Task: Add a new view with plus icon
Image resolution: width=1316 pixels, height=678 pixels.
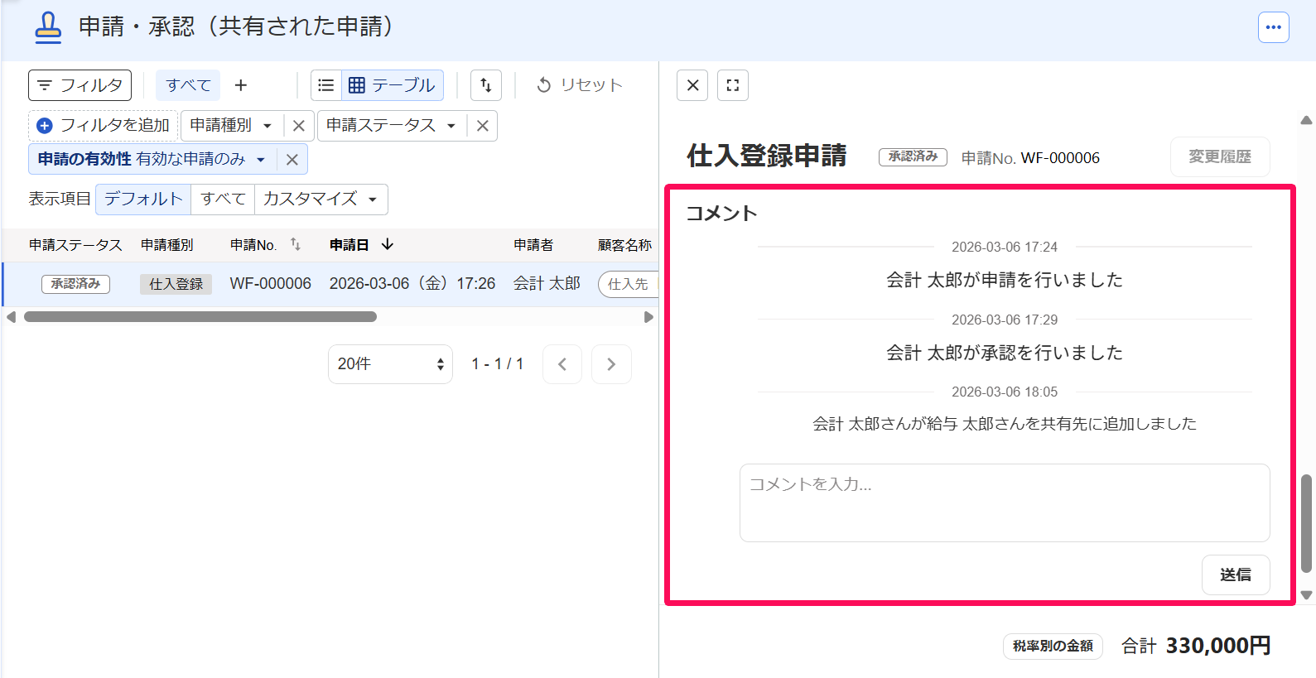Action: 241,85
